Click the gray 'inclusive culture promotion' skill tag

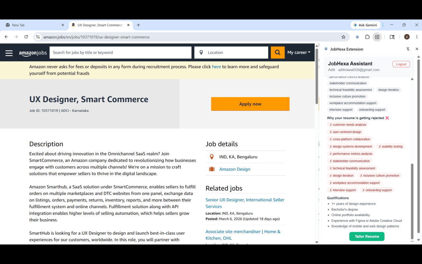pos(347,96)
